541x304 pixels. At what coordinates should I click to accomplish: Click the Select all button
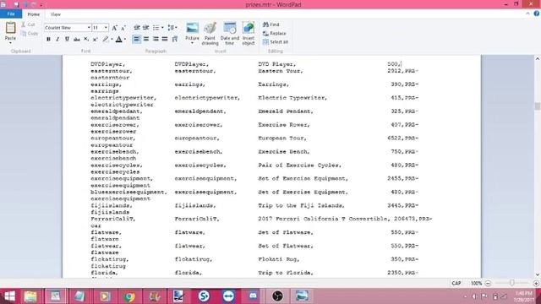(276, 42)
